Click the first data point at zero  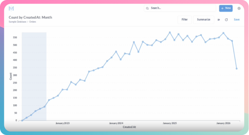tap(22, 120)
